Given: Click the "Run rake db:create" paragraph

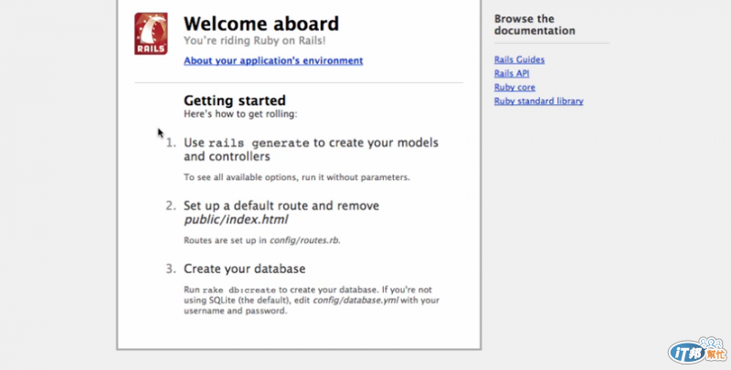Looking at the screenshot, I should [x=312, y=300].
